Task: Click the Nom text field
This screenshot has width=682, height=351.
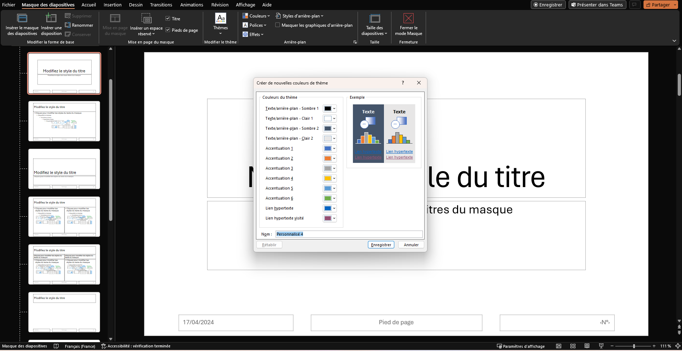Action: (x=349, y=234)
